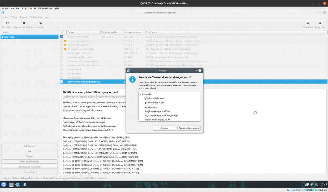The width and height of the screenshot is (328, 192).
Task: Select the Toutes filter entry
Action: click(x=5, y=32)
